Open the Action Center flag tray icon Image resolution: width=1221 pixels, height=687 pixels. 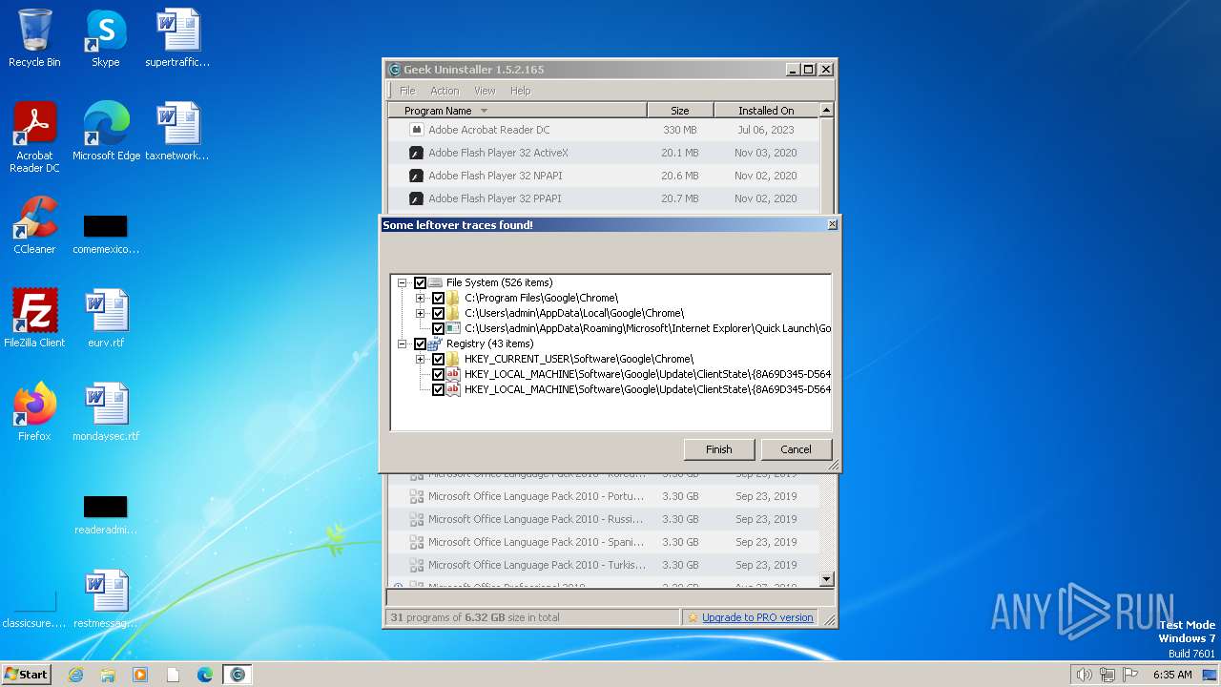click(x=1128, y=675)
